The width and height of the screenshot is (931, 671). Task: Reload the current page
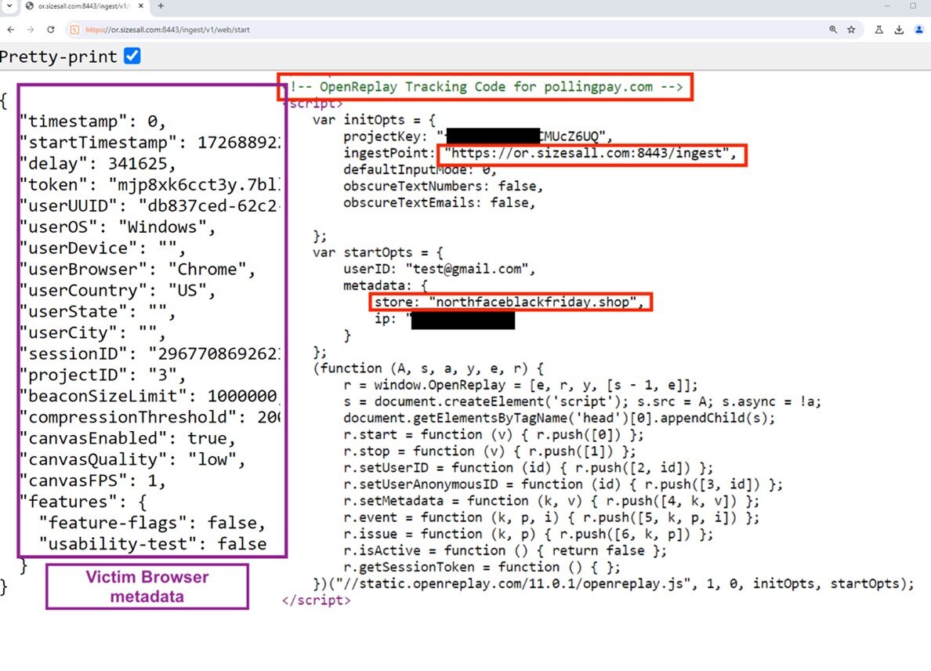click(x=51, y=30)
